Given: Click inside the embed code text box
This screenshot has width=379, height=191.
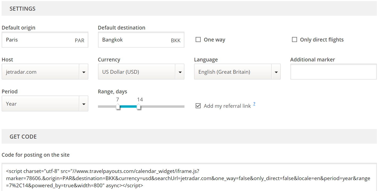Looking at the screenshot, I should coord(189,177).
